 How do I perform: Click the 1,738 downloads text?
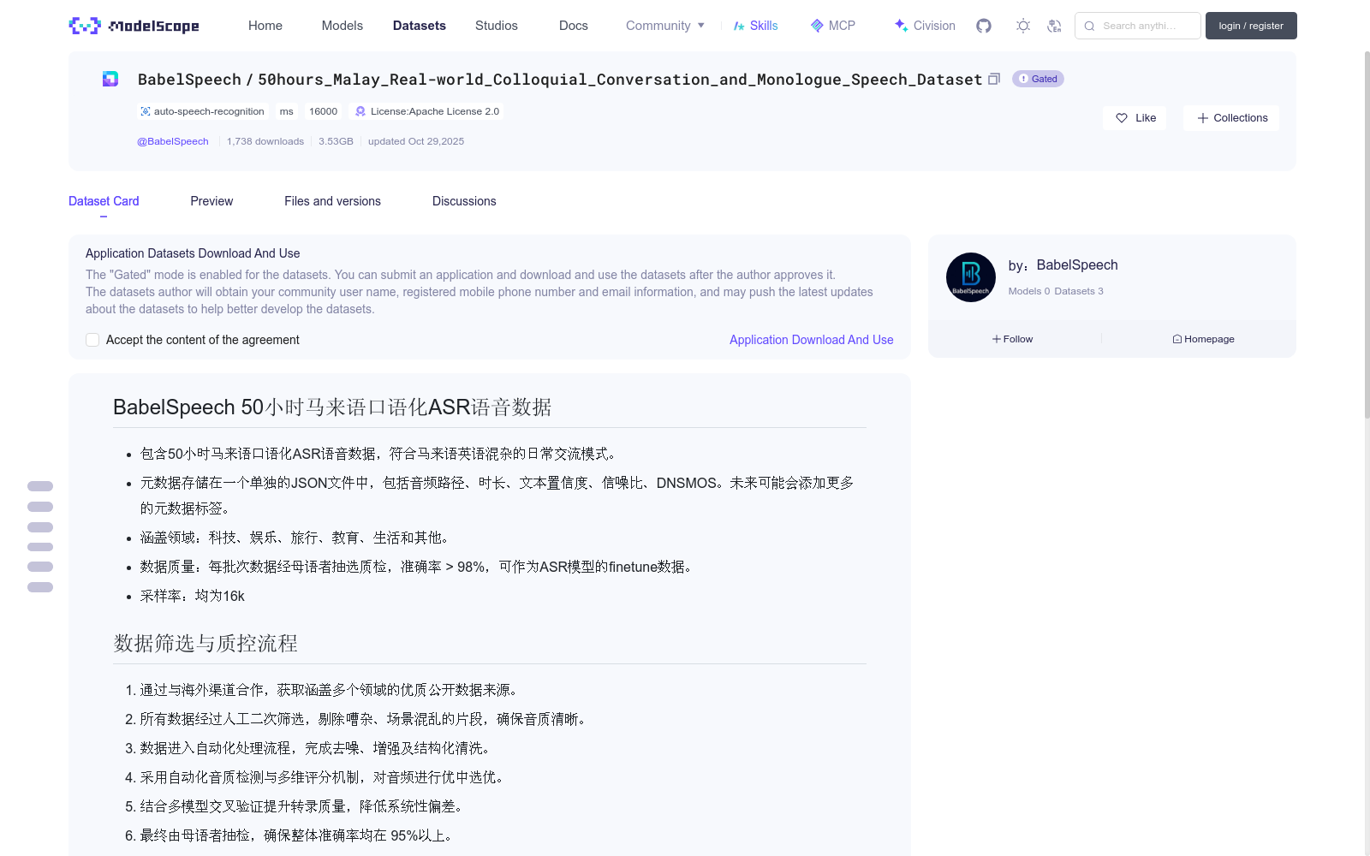point(265,141)
